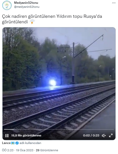The height and width of the screenshot is (154, 118).
Task: Unmute the video sound
Action: pyautogui.click(x=104, y=135)
